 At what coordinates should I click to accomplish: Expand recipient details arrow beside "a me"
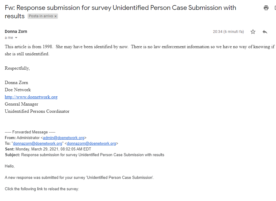tap(16, 38)
